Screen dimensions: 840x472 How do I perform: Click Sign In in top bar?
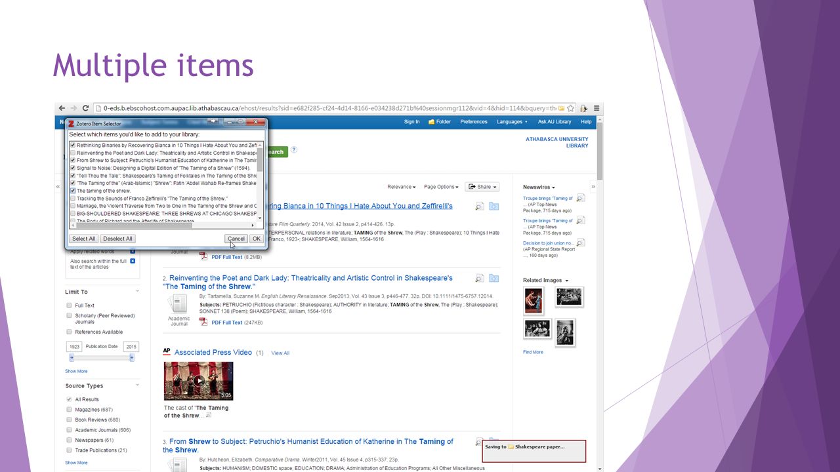[411, 122]
